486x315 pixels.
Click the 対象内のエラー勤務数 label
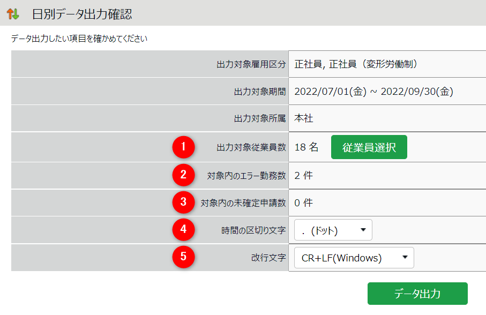pyautogui.click(x=246, y=175)
